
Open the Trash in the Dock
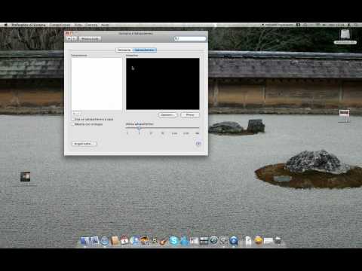coord(278,241)
